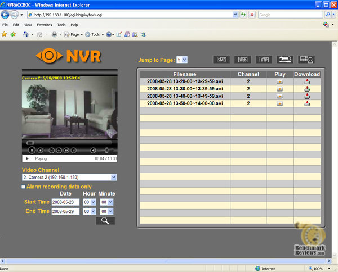This screenshot has width=338, height=272.
Task: Click the volume slider handle
Action: tap(106, 150)
